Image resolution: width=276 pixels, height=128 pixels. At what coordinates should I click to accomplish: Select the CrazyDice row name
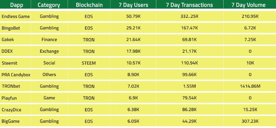point(11,110)
